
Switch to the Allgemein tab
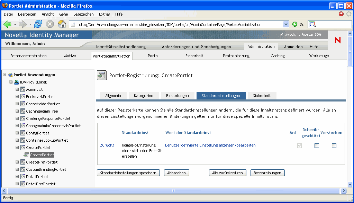click(113, 96)
